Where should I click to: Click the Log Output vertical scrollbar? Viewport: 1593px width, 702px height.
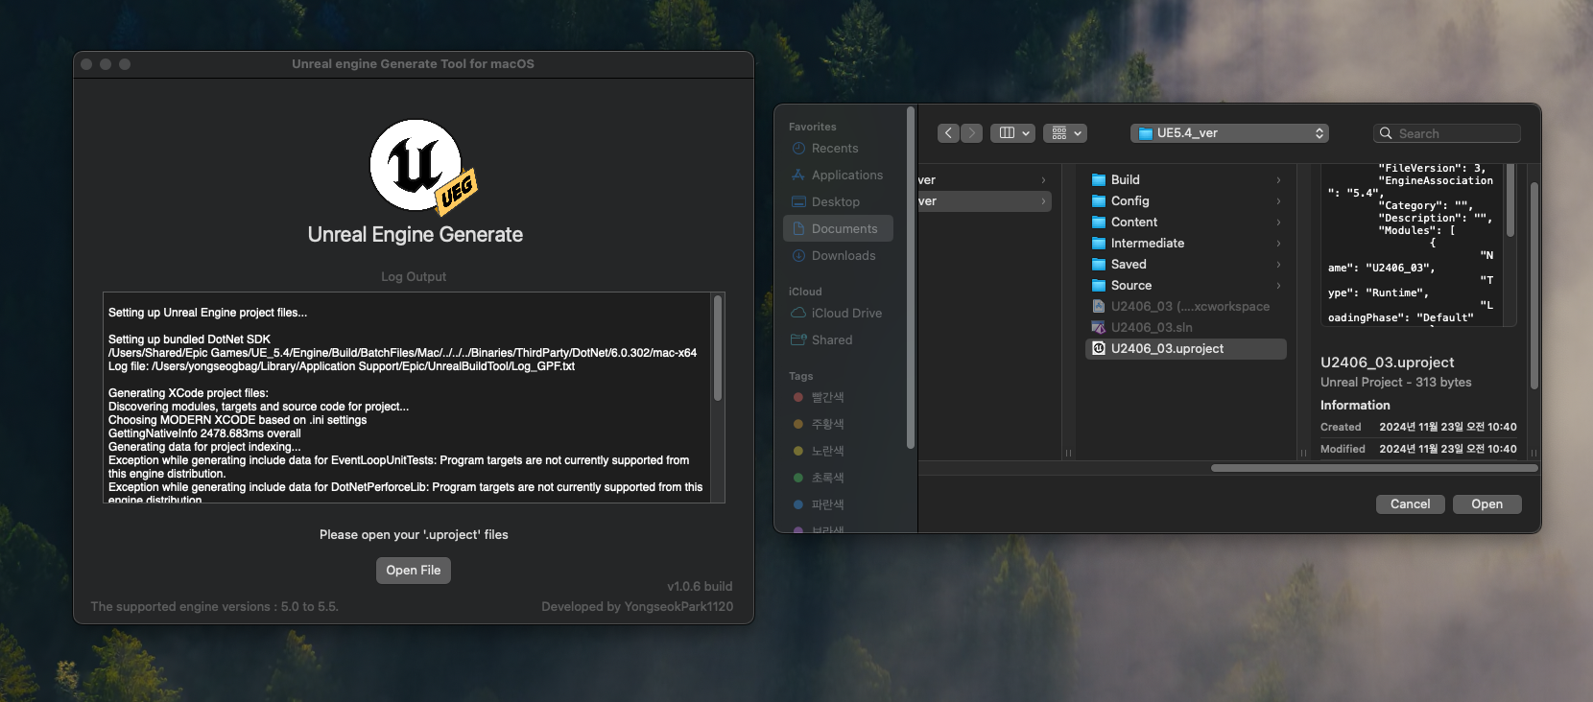tap(717, 348)
